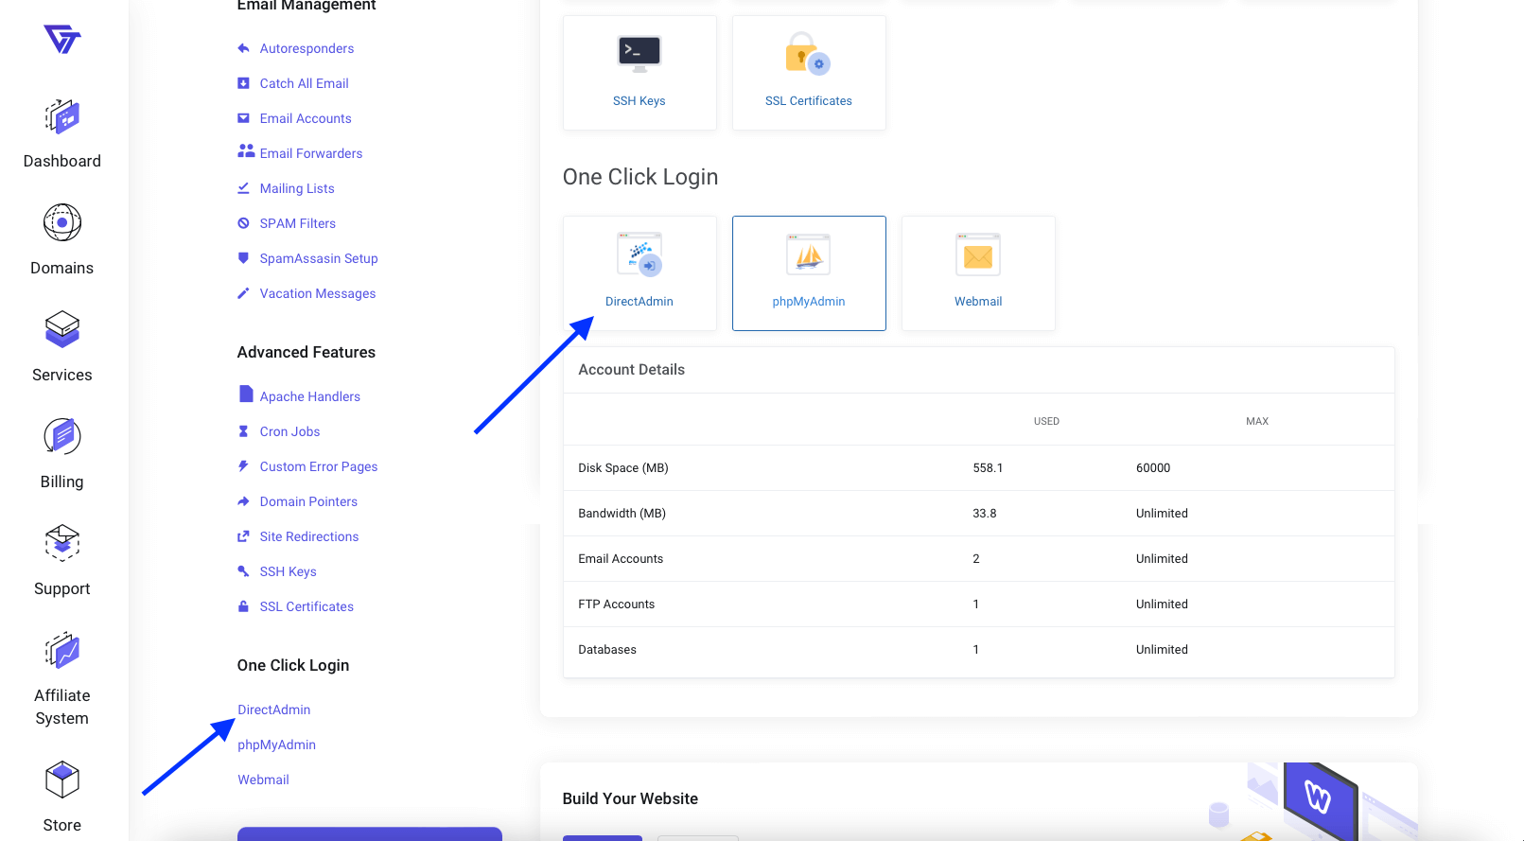
Task: Go to Services menu label
Action: 62,375
